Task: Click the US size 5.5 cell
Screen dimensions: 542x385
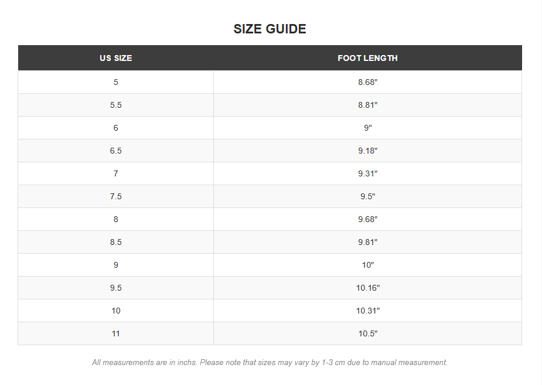Action: click(x=115, y=105)
